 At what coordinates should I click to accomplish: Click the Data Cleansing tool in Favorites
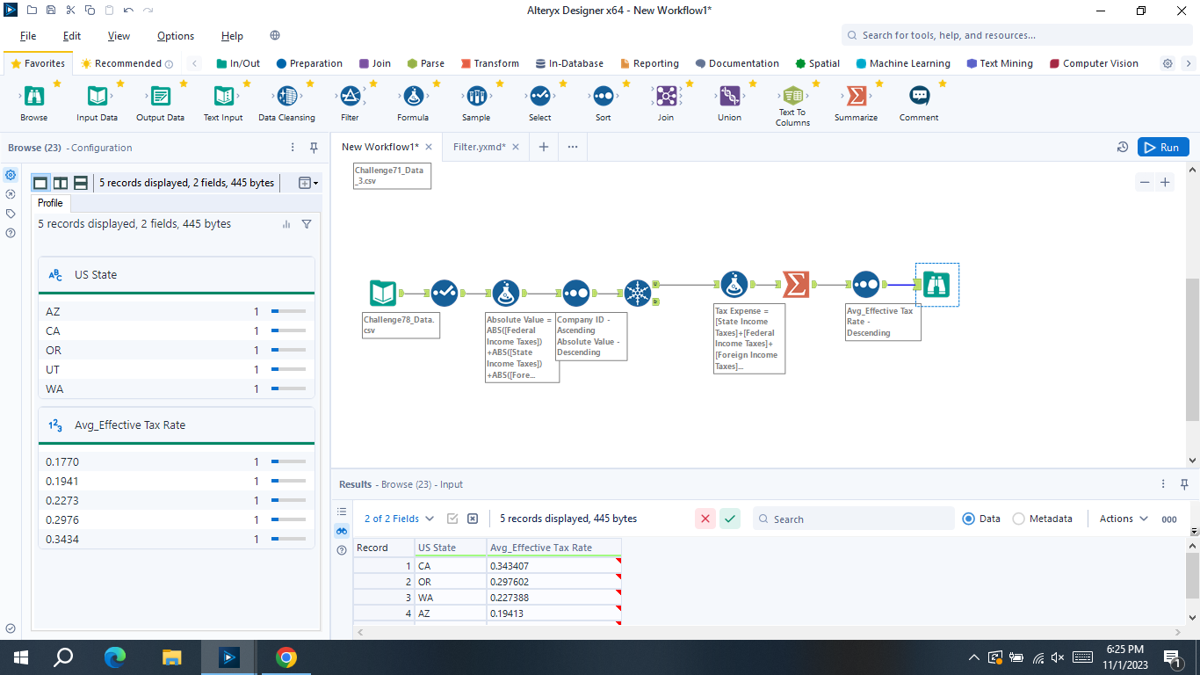(x=286, y=97)
